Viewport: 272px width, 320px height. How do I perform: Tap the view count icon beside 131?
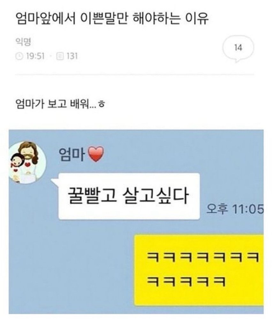(60, 56)
